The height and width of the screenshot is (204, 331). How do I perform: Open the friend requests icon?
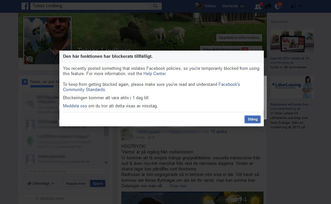[258, 6]
